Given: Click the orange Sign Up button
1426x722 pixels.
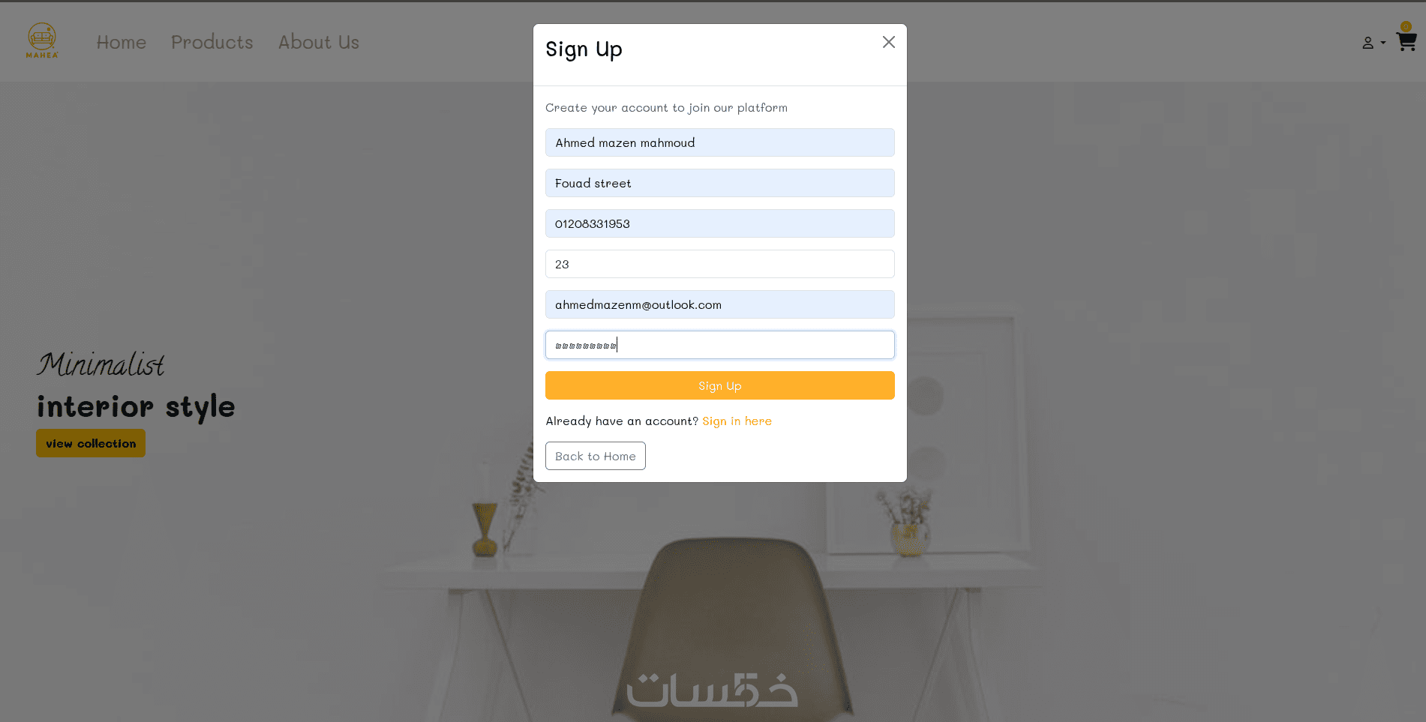Looking at the screenshot, I should [x=719, y=385].
